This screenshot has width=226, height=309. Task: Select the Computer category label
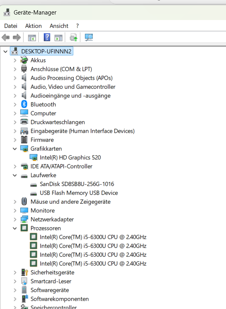pos(43,113)
